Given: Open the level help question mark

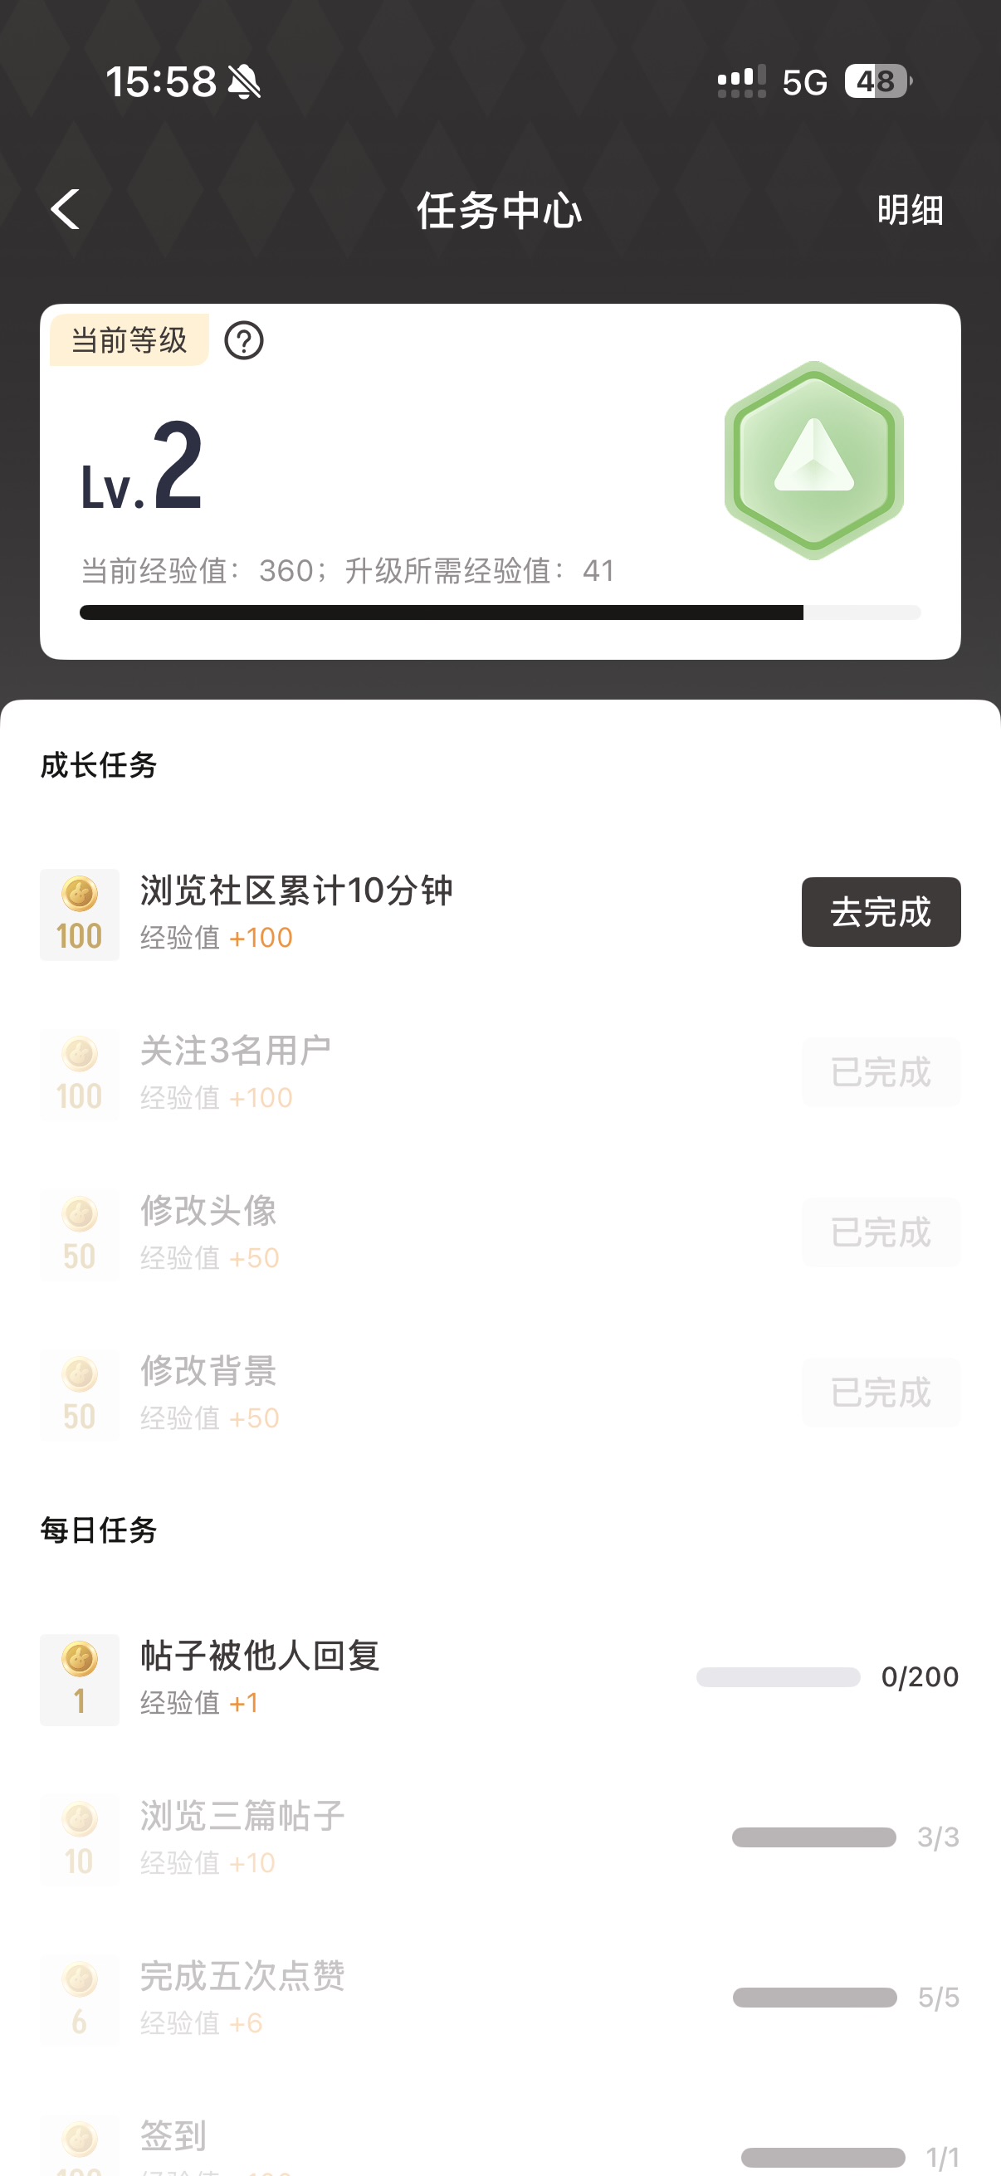Looking at the screenshot, I should 243,340.
